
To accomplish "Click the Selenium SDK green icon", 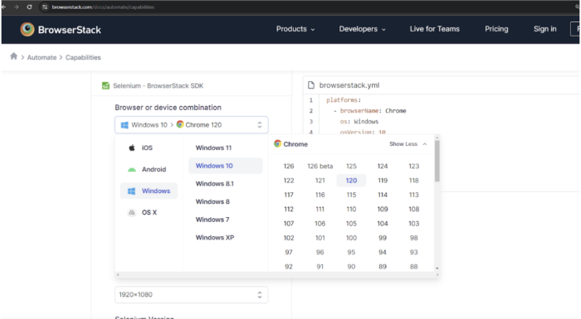I will pyautogui.click(x=105, y=86).
